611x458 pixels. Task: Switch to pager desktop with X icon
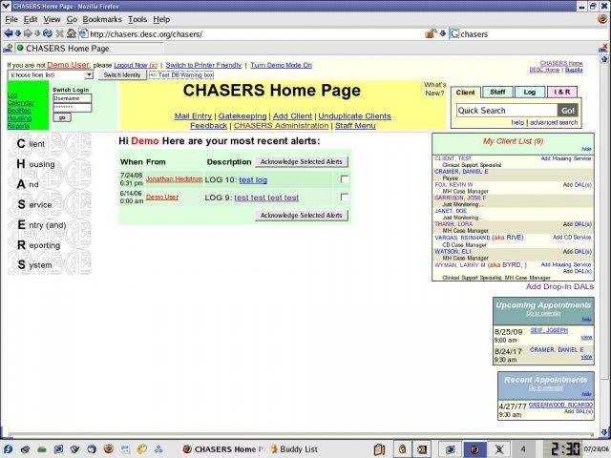pos(498,449)
